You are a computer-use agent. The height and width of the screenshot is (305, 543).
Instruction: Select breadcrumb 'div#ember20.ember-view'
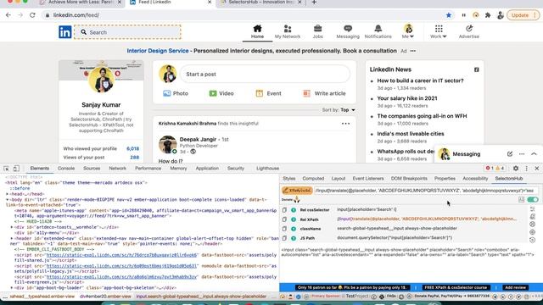(x=105, y=297)
